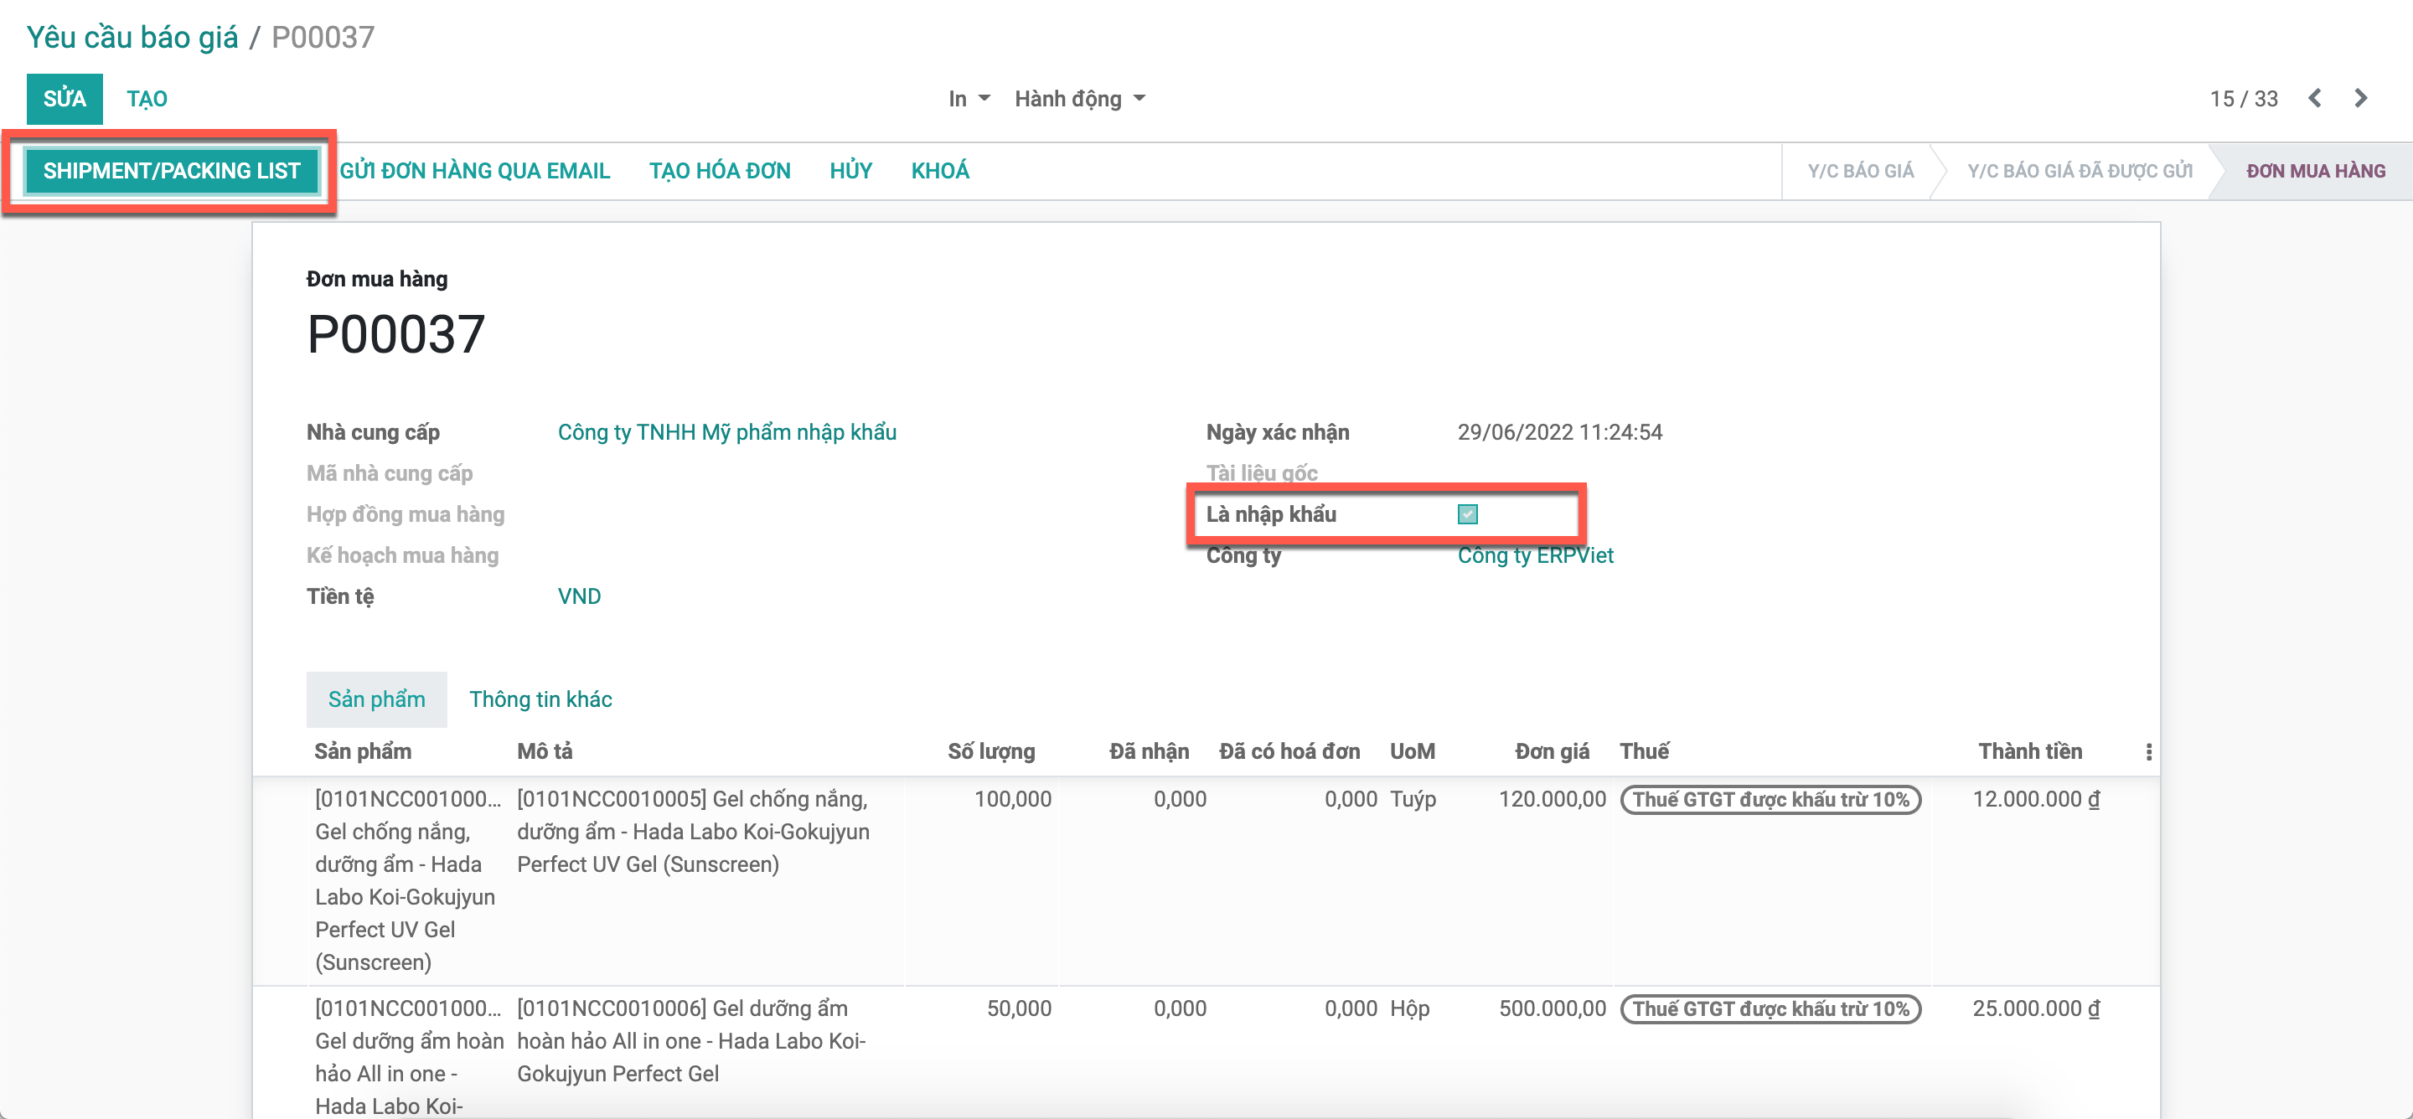Go to next record arrow

[x=2360, y=98]
